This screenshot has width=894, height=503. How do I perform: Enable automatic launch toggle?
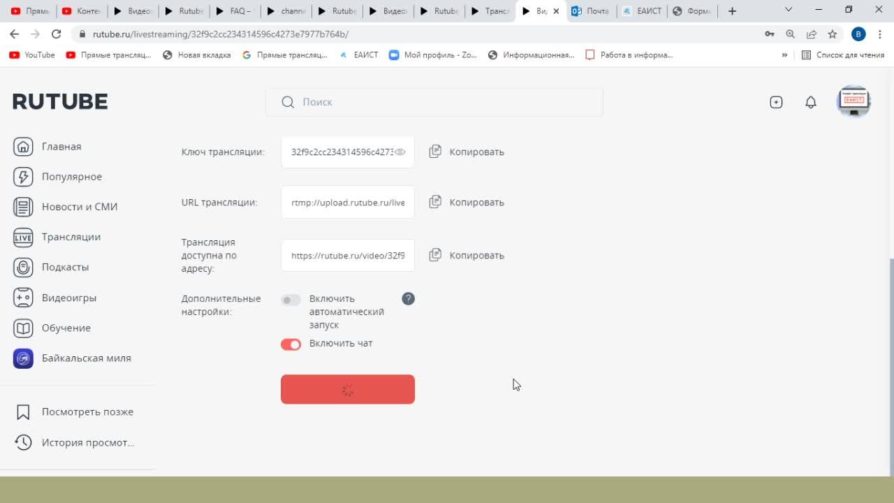[x=291, y=300]
